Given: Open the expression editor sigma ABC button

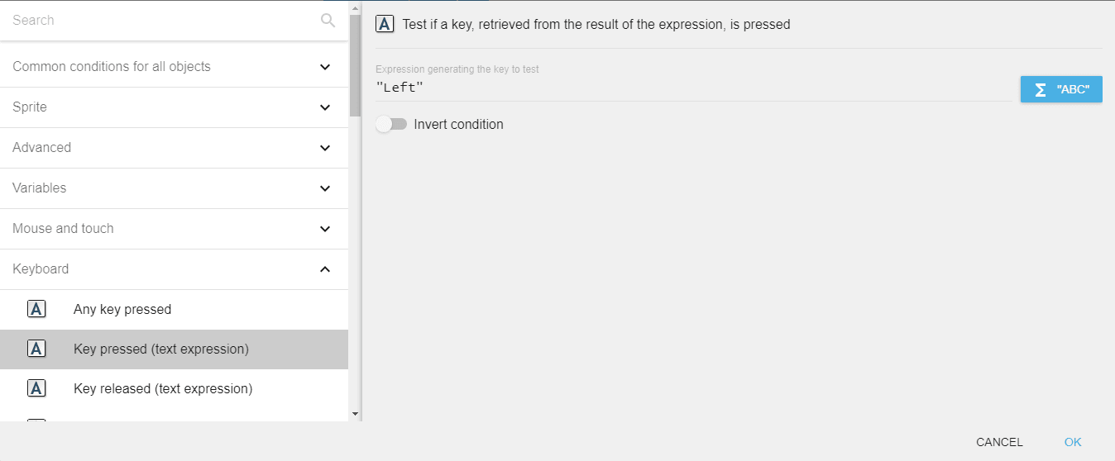Looking at the screenshot, I should tap(1060, 89).
